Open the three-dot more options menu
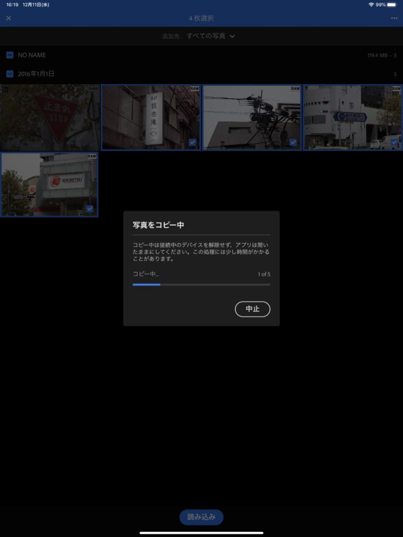403x537 pixels. (x=394, y=18)
